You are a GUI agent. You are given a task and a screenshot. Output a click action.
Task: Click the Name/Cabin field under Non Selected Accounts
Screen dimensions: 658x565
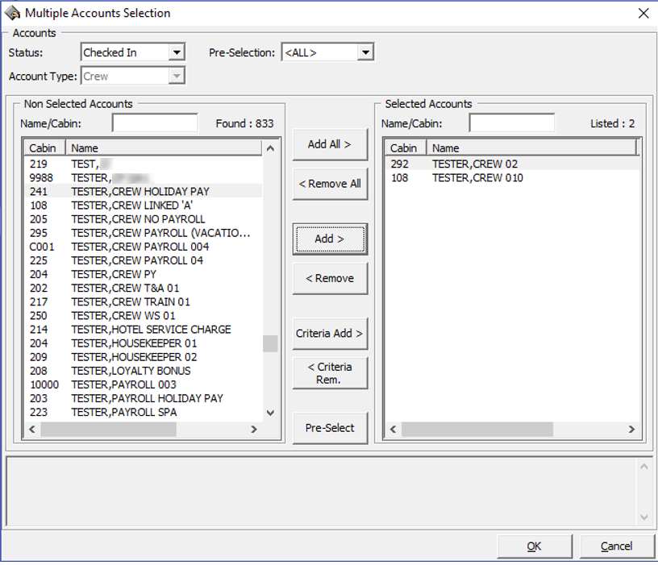point(154,123)
